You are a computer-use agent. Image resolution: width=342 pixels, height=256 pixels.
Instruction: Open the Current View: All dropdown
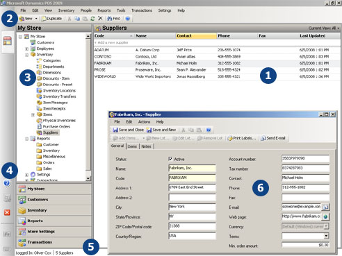point(324,28)
